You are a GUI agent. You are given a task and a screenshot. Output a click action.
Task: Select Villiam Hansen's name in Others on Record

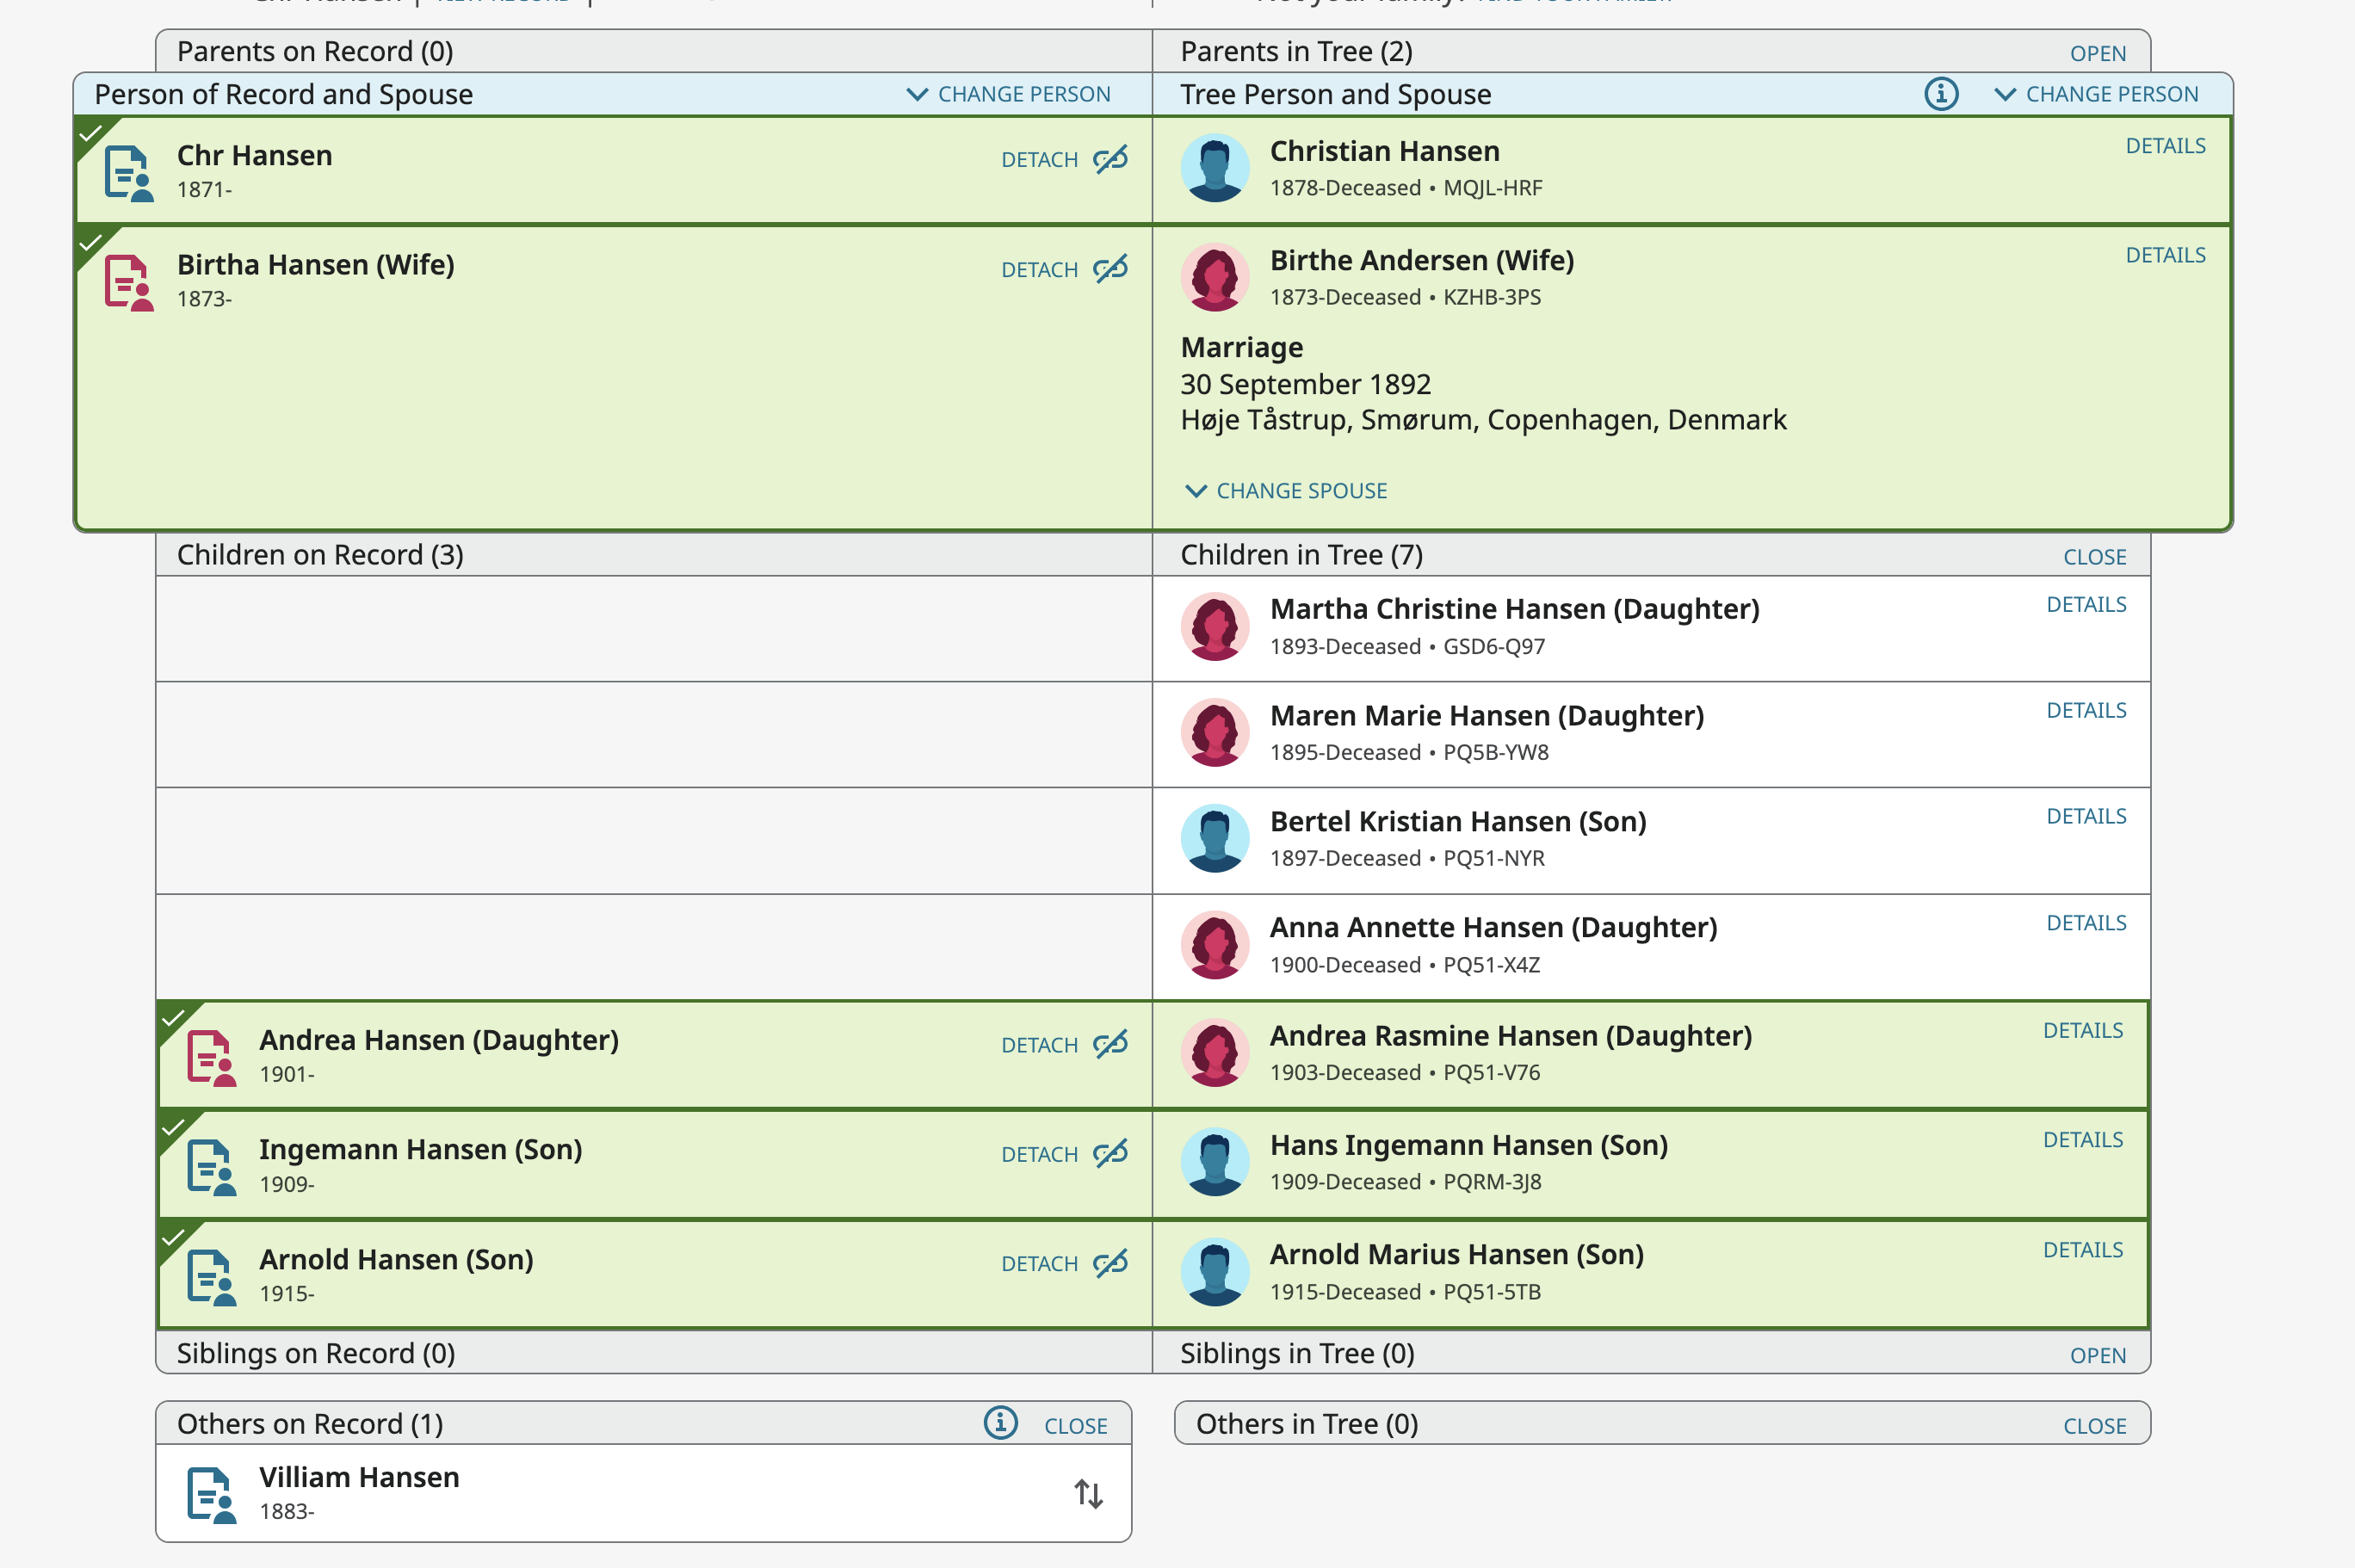pos(358,1476)
